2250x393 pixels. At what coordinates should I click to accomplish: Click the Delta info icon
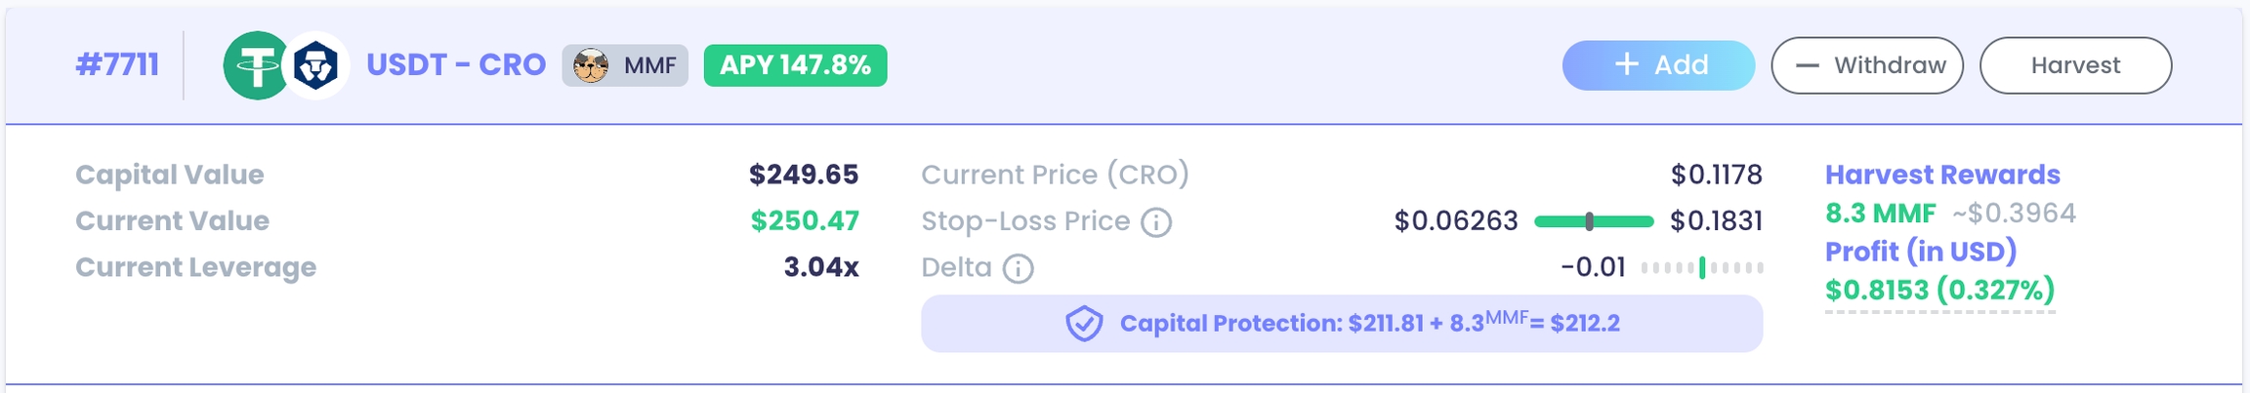[1018, 268]
